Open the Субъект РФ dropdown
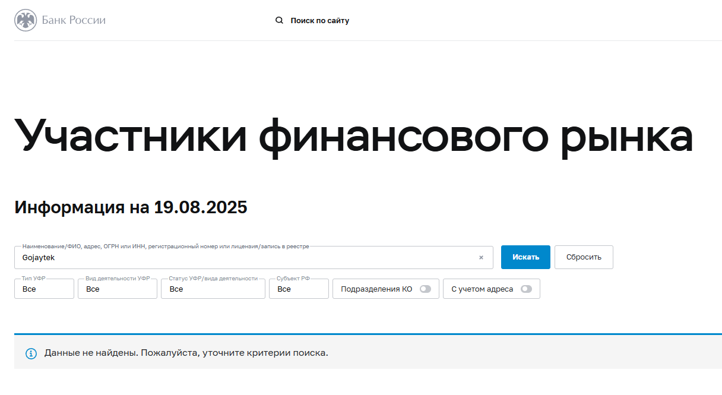This screenshot has height=395, width=722. click(x=299, y=289)
